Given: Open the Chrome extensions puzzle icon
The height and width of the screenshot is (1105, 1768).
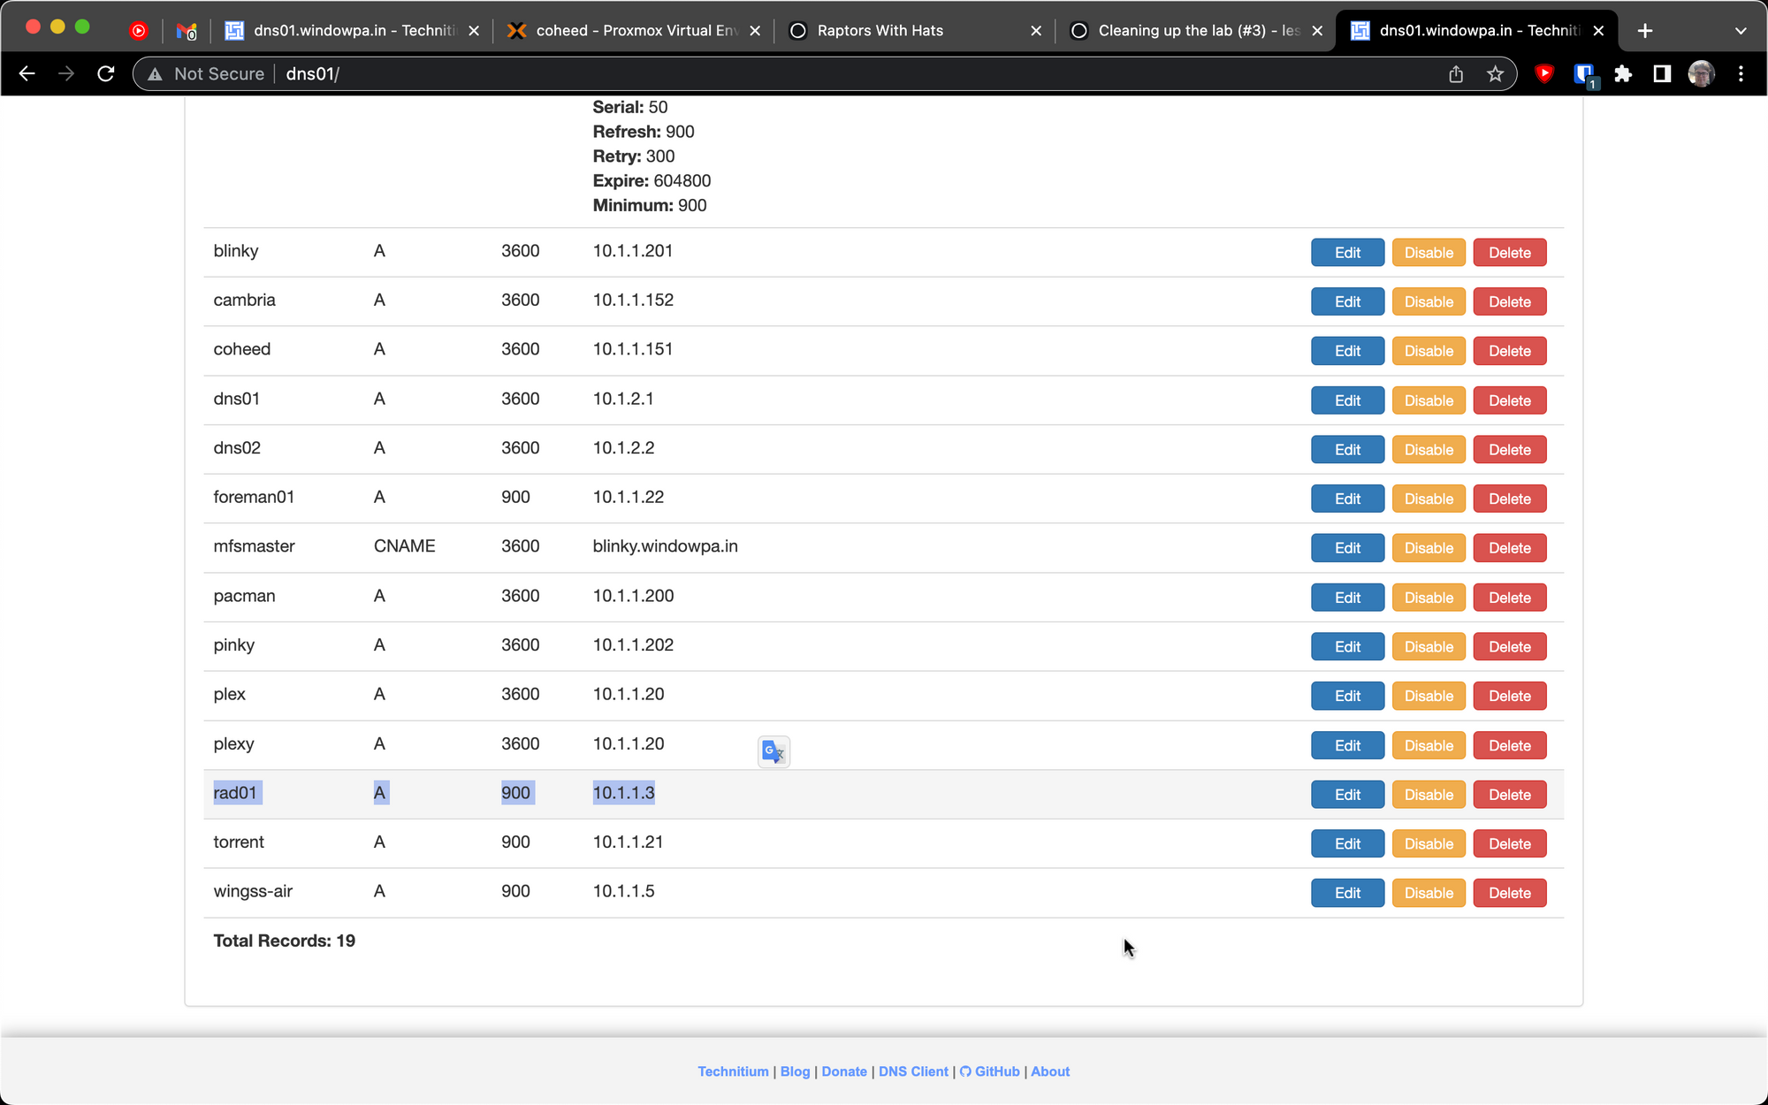Looking at the screenshot, I should [x=1623, y=74].
